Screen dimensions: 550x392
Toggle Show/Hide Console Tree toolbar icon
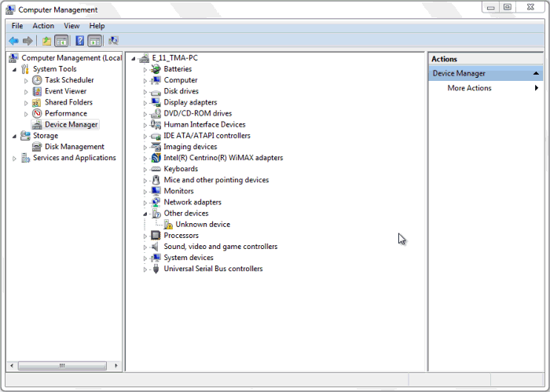click(x=61, y=41)
